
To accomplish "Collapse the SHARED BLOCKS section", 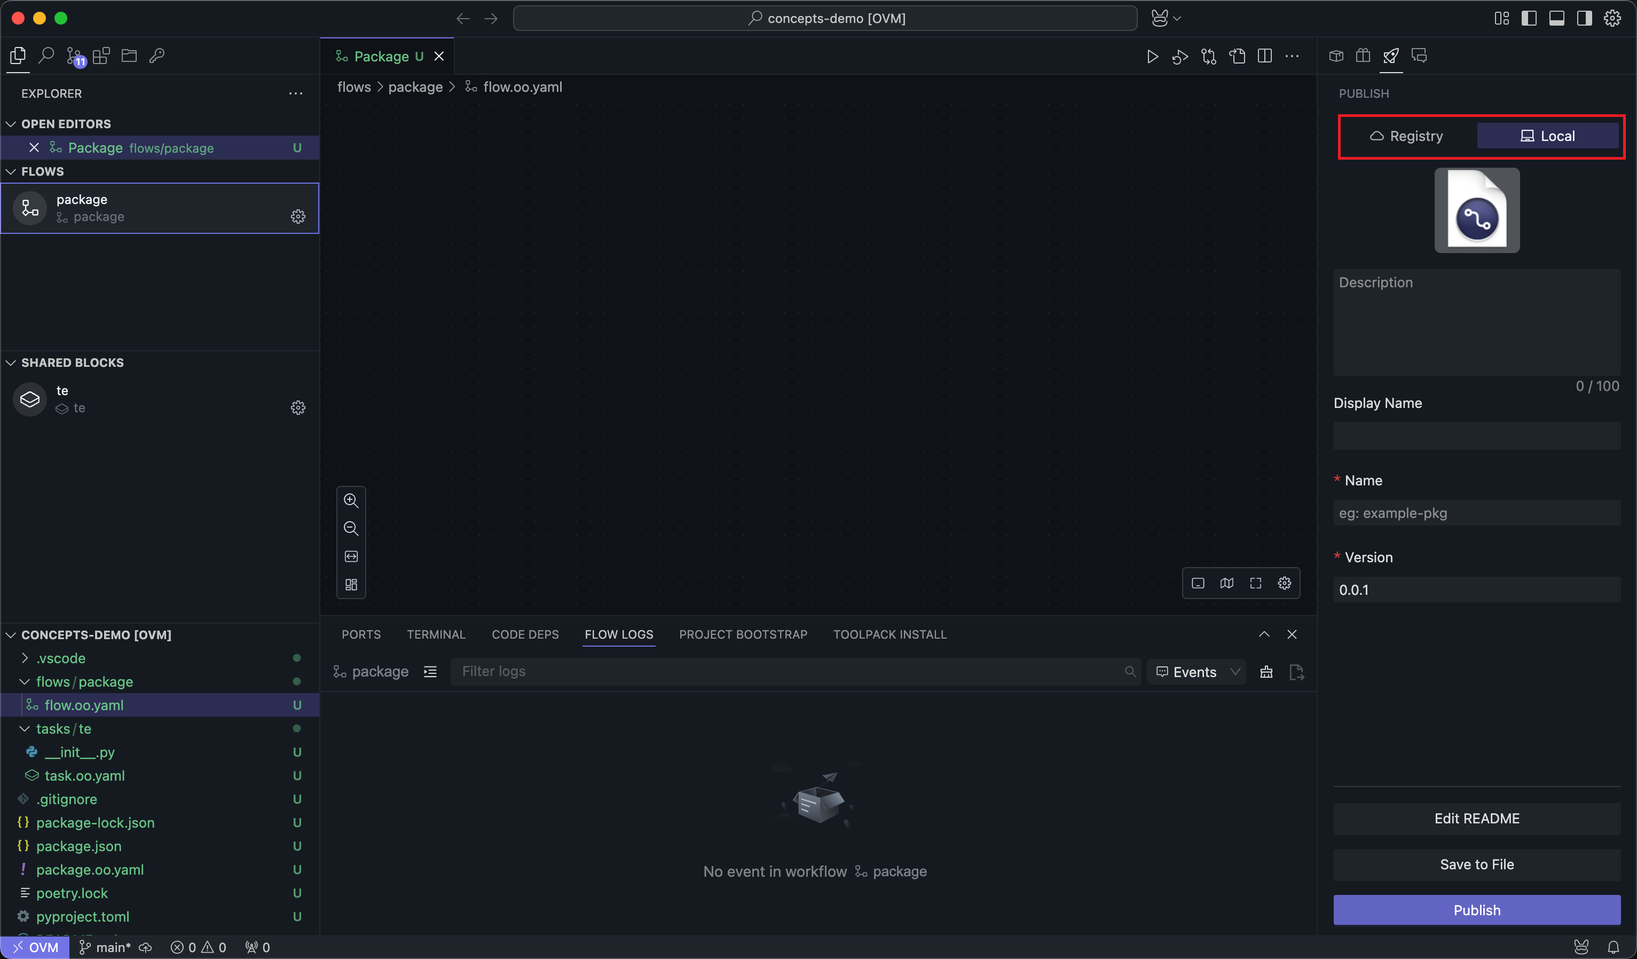I will (11, 363).
